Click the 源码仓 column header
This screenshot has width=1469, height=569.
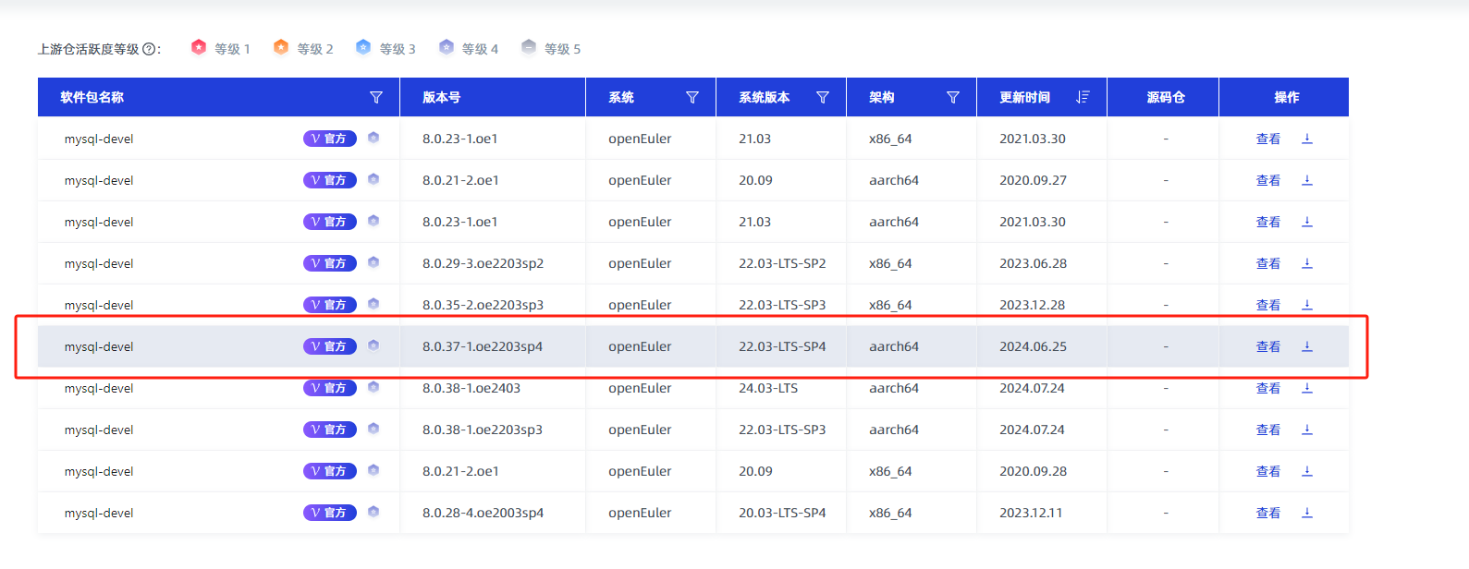1165,97
